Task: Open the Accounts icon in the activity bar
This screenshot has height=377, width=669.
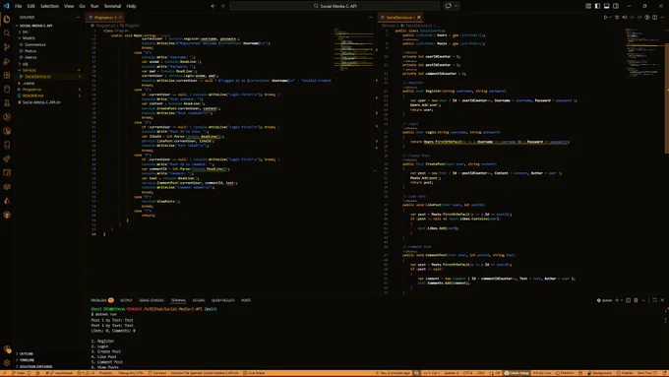Action: 7,348
